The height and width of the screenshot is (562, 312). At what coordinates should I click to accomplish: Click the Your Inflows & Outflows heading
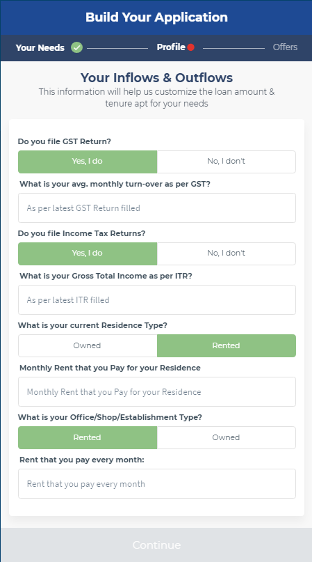point(156,77)
